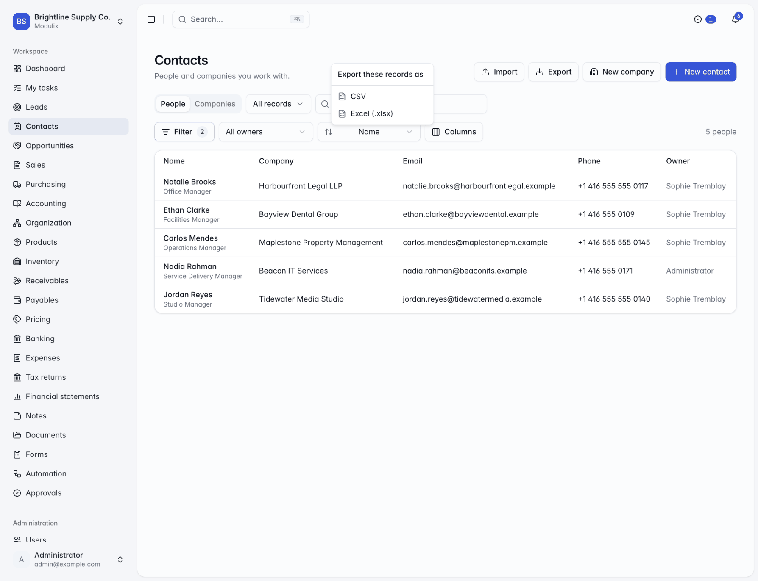Click the My tasks sidebar icon
The image size is (758, 581).
click(x=17, y=88)
